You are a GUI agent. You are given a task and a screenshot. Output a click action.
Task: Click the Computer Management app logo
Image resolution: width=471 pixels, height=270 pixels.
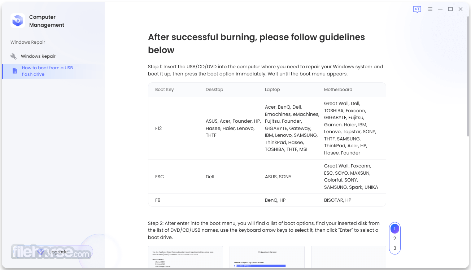point(17,21)
